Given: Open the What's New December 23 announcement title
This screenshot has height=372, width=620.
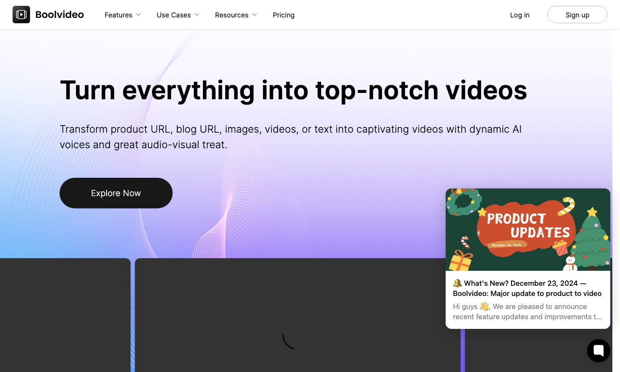Looking at the screenshot, I should pos(527,288).
